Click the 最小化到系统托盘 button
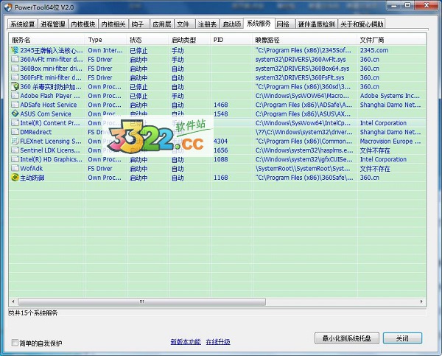 [x=347, y=338]
